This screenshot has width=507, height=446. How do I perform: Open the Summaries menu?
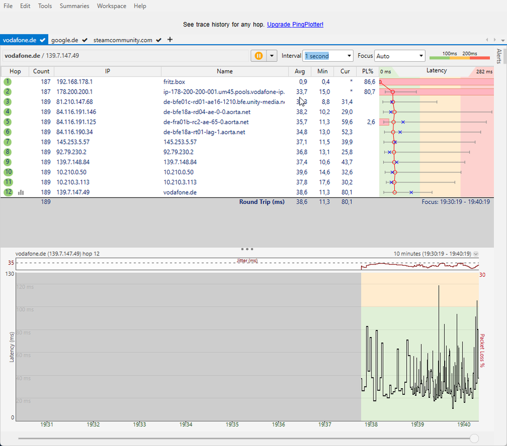pos(75,6)
